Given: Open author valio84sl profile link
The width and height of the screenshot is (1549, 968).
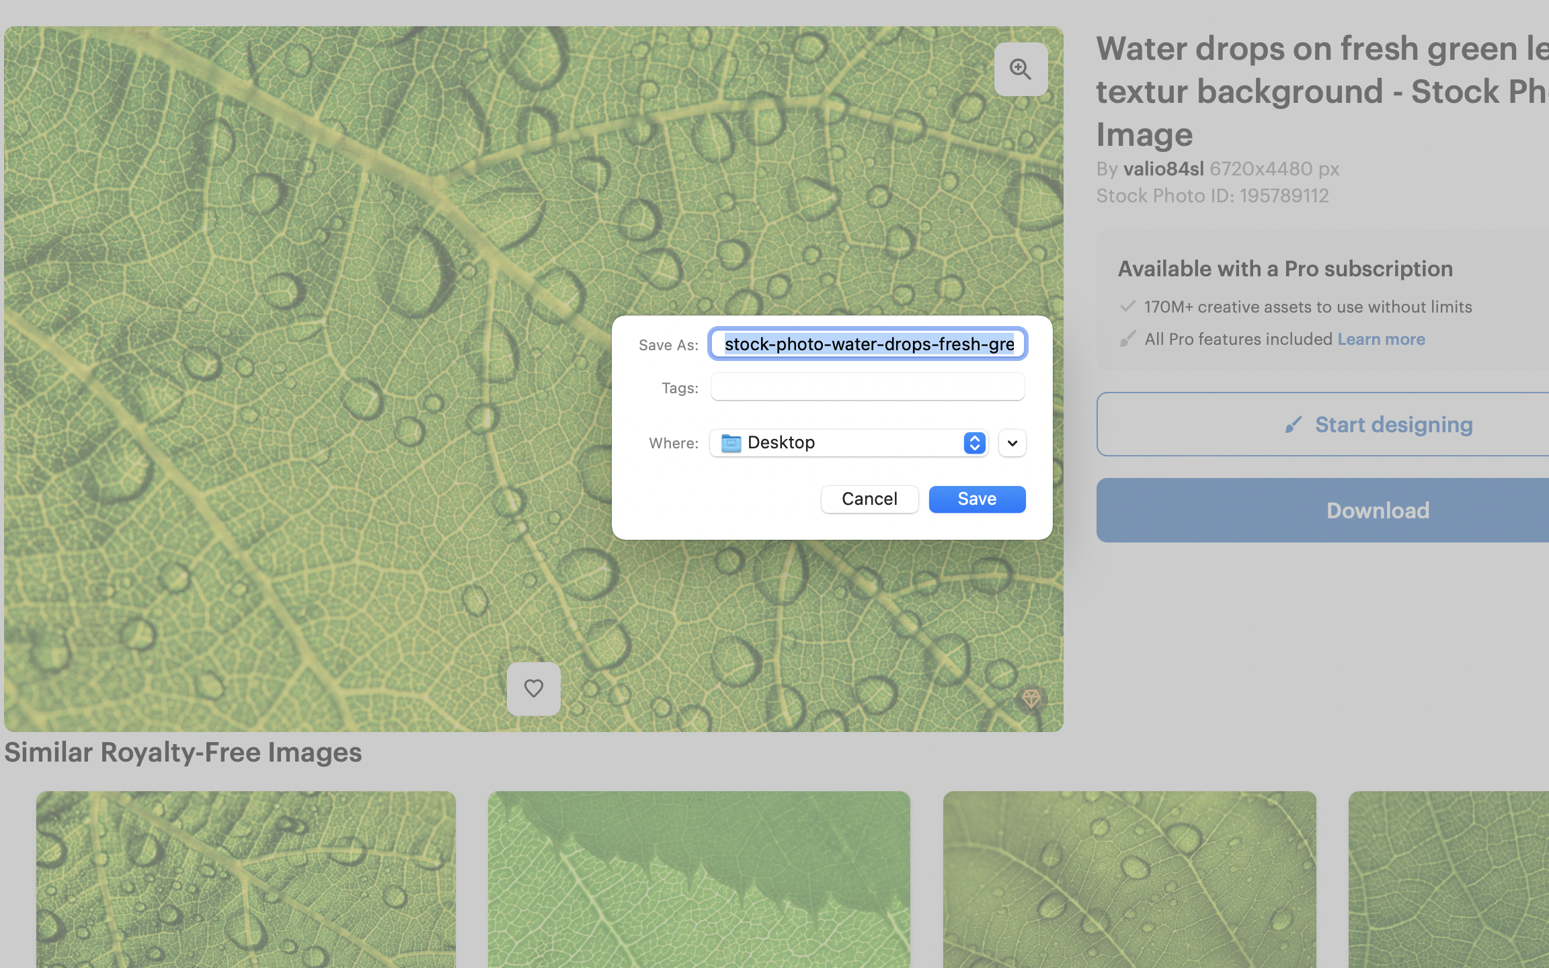Looking at the screenshot, I should click(x=1164, y=169).
